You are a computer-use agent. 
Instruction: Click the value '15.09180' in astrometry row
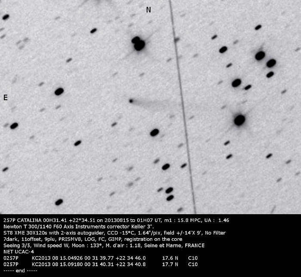(x=71, y=265)
